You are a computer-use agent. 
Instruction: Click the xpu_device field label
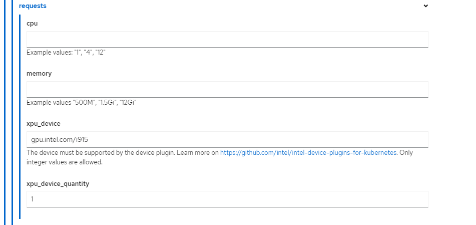coord(43,123)
